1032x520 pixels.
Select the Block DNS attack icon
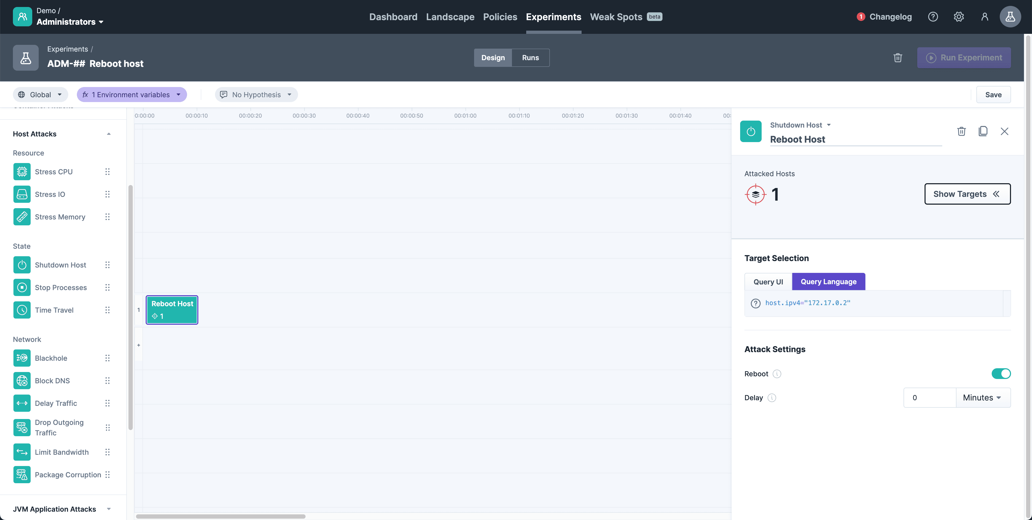coord(21,381)
